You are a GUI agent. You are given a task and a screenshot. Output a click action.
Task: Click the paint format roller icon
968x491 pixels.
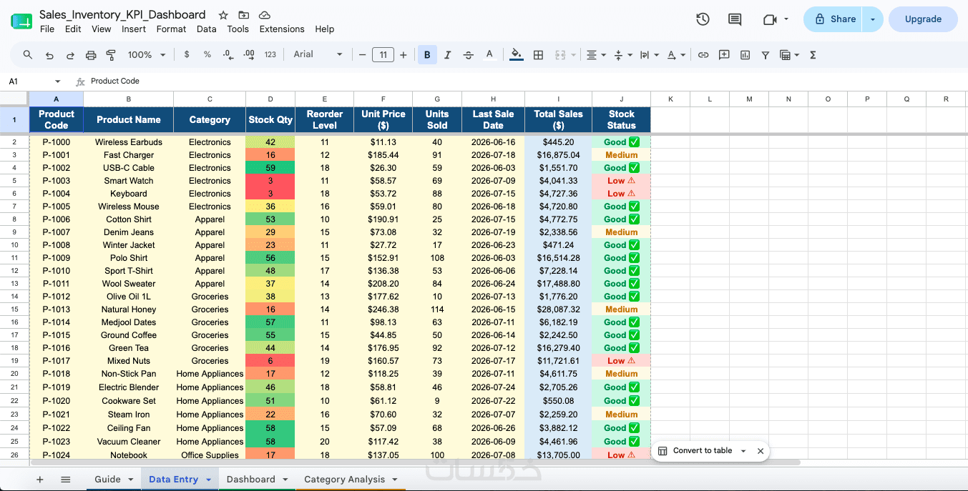click(x=111, y=55)
